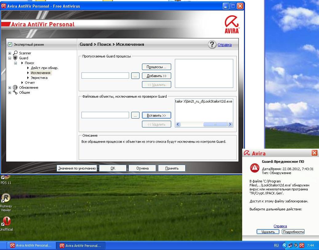The image size is (319, 250).
Task: Close the Avira AntiVir Personal window
Action: click(x=240, y=6)
